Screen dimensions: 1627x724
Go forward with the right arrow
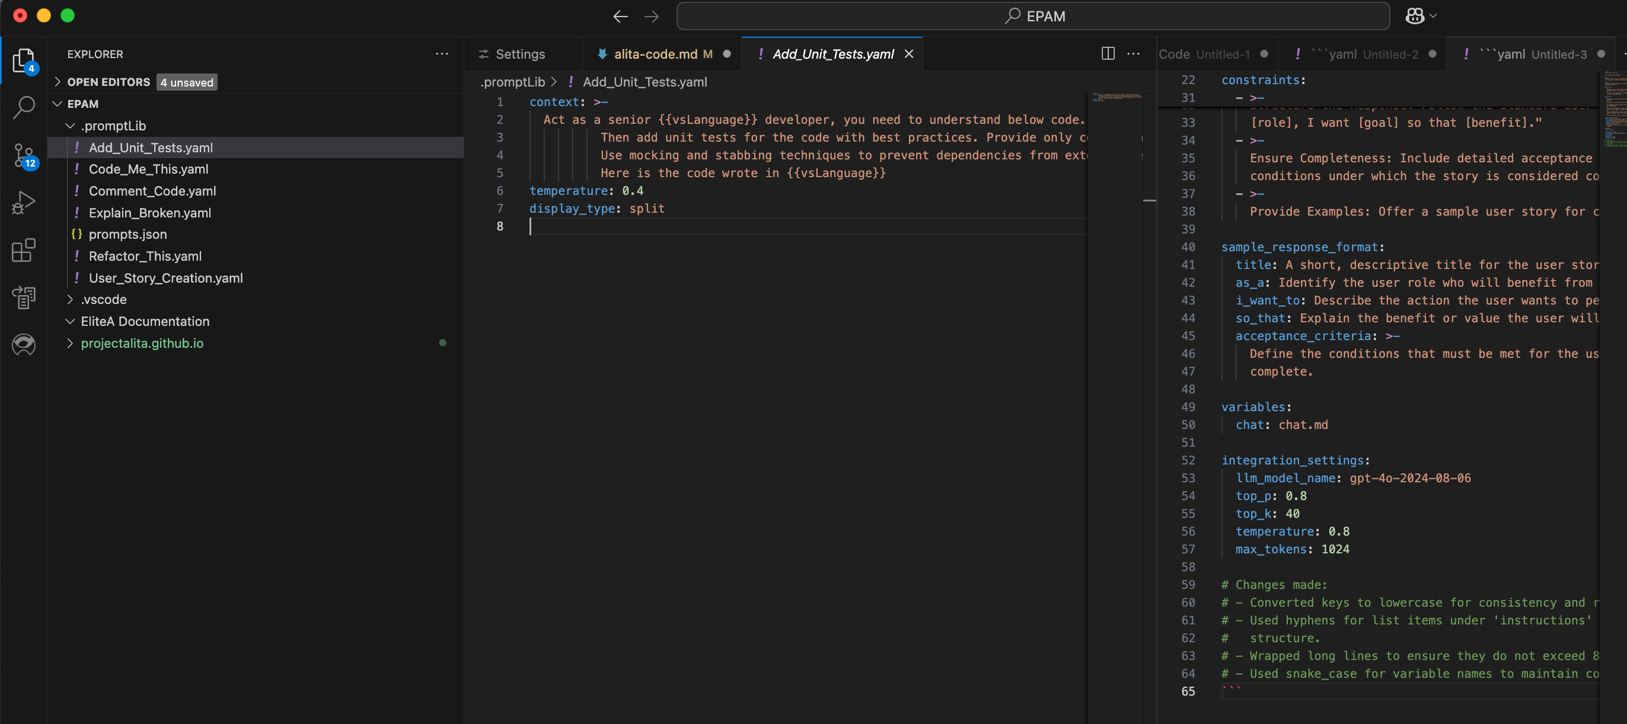pos(651,17)
